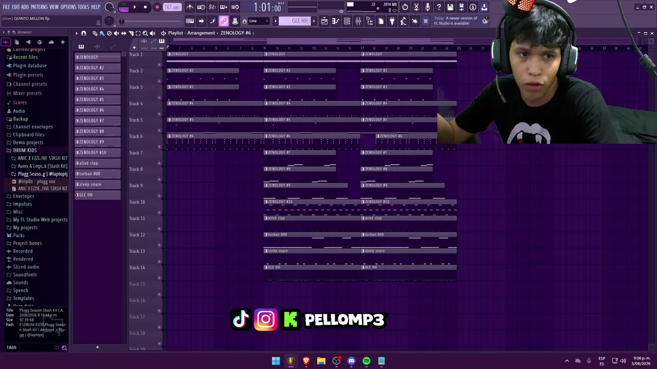Click the question mark help icon
The height and width of the screenshot is (369, 657).
click(x=439, y=7)
